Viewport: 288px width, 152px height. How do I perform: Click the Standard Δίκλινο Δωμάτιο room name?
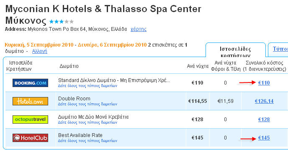pyautogui.click(x=114, y=80)
